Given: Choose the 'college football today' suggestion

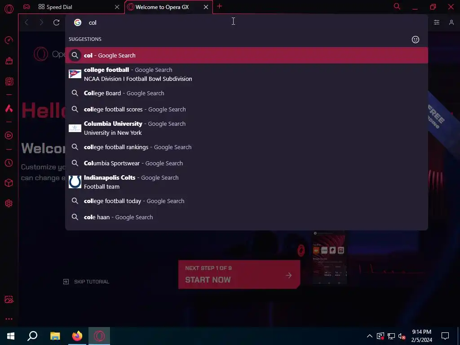Looking at the screenshot, I should click(x=247, y=201).
